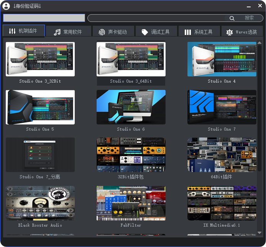Select the Studio One 5 box image
This screenshot has height=247, width=266.
tap(40, 107)
